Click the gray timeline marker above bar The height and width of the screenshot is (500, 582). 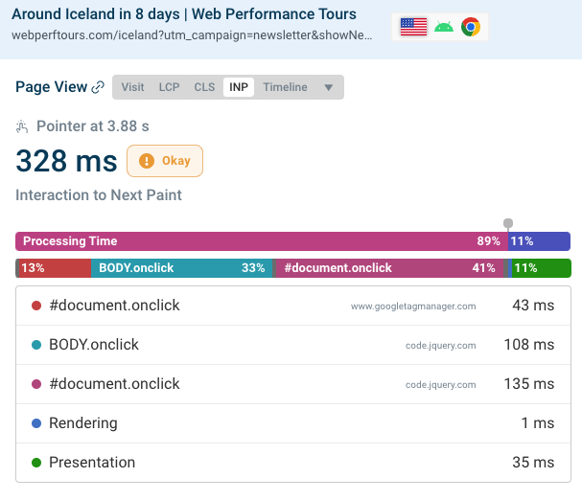(x=508, y=223)
